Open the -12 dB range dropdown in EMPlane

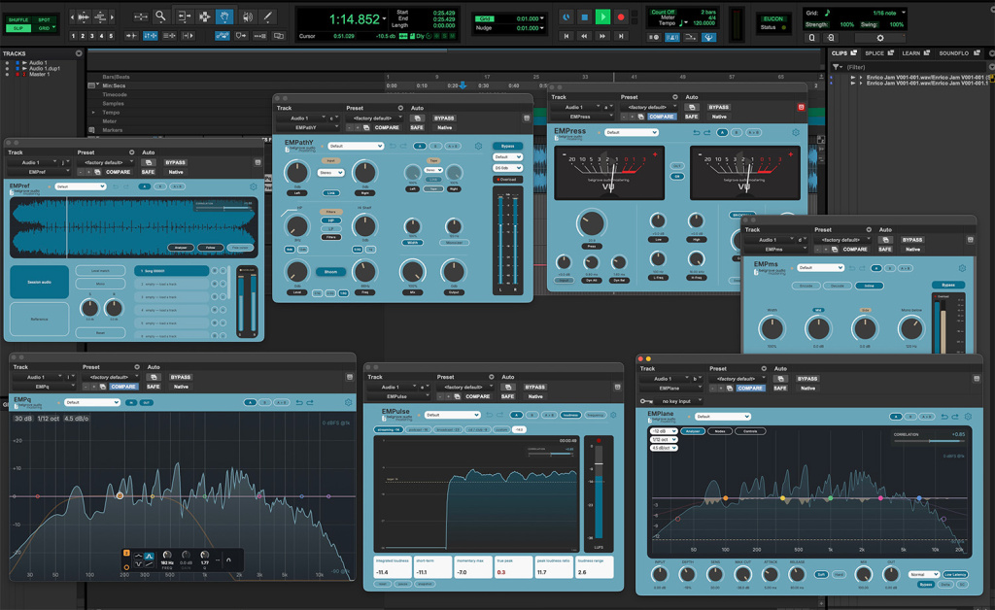tap(663, 431)
